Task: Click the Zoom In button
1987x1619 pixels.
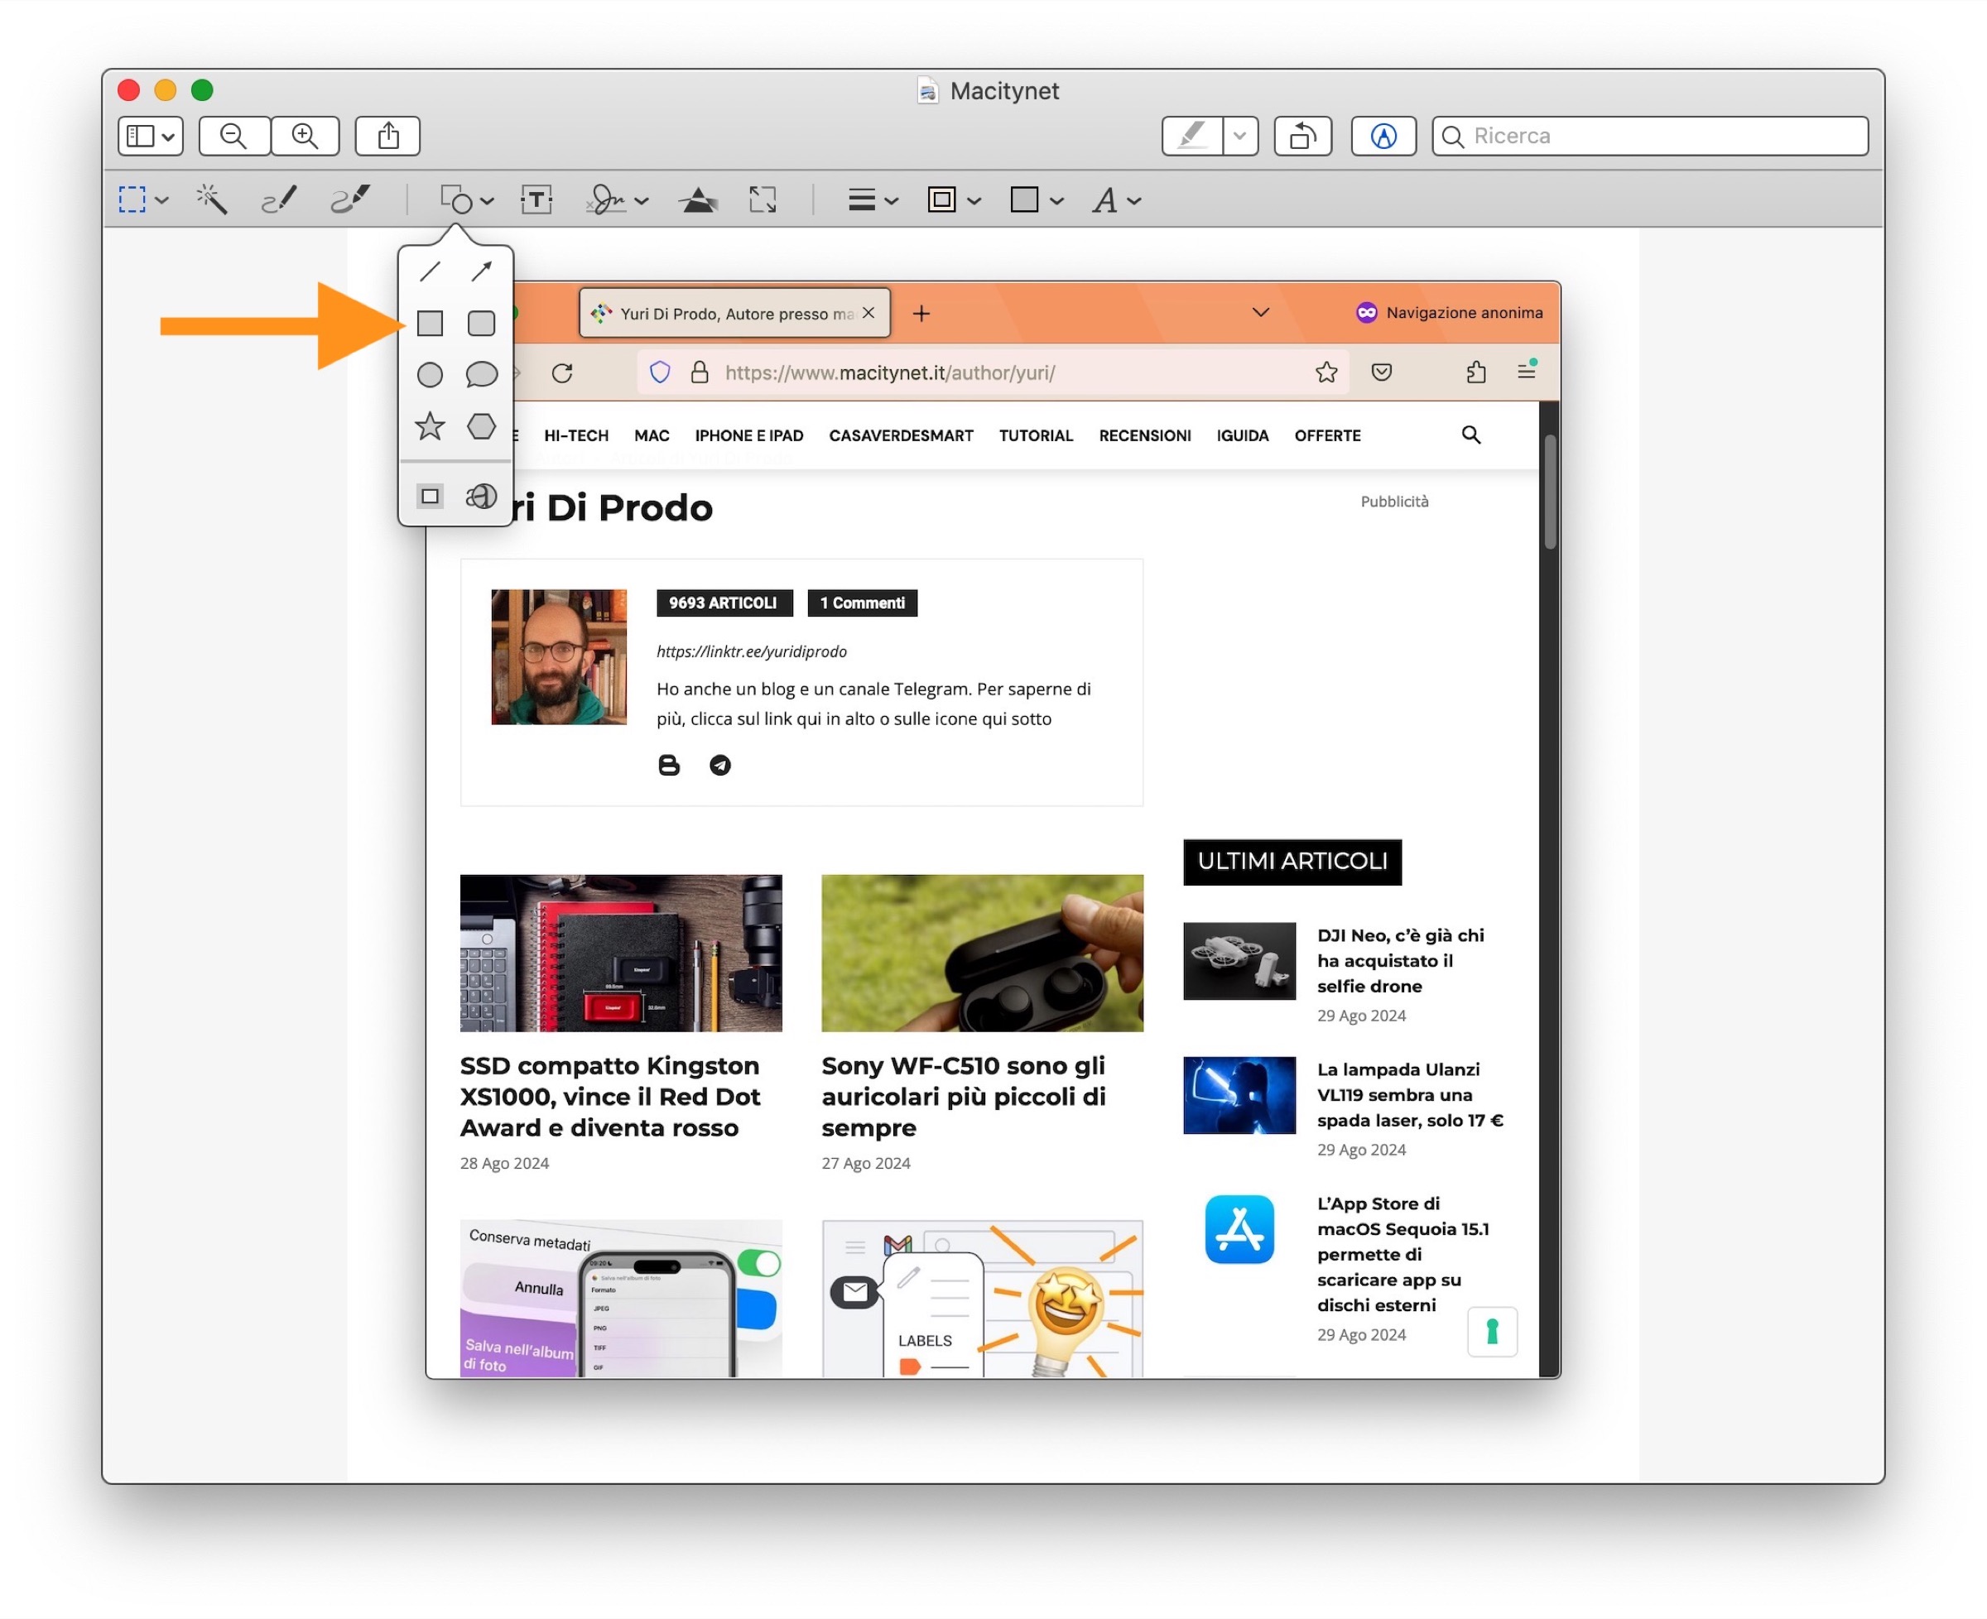Action: pyautogui.click(x=304, y=137)
